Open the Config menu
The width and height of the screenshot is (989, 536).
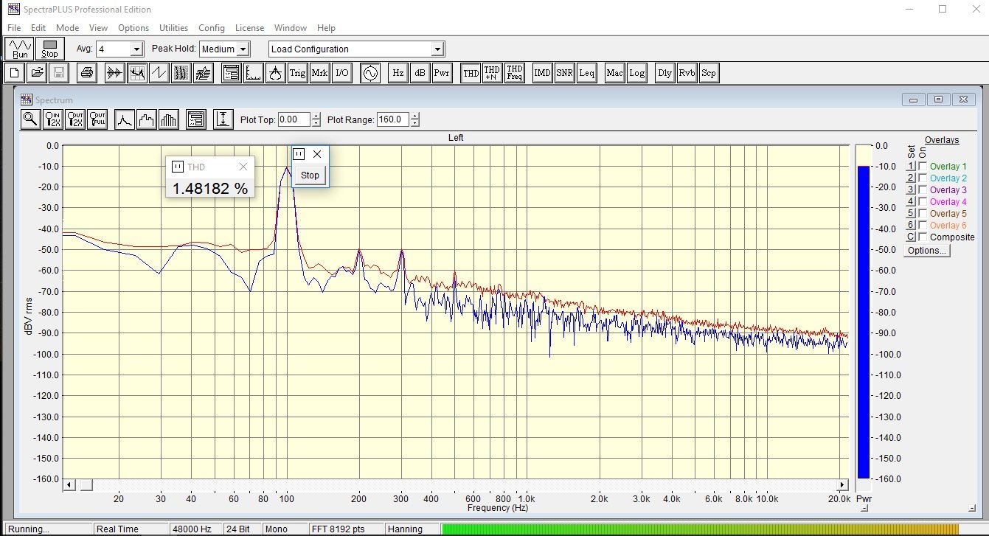(x=212, y=28)
